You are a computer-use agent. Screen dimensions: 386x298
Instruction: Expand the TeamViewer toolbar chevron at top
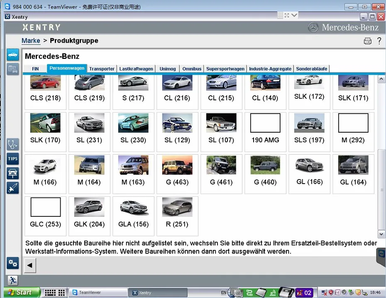(x=294, y=15)
